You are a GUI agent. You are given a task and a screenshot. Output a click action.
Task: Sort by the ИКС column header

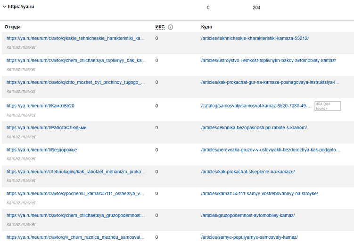coord(160,27)
